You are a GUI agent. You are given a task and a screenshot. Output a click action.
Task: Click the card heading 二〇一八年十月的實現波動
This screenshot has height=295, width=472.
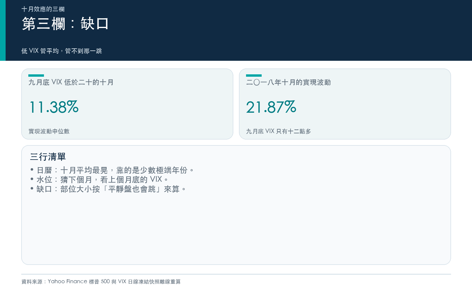[289, 82]
